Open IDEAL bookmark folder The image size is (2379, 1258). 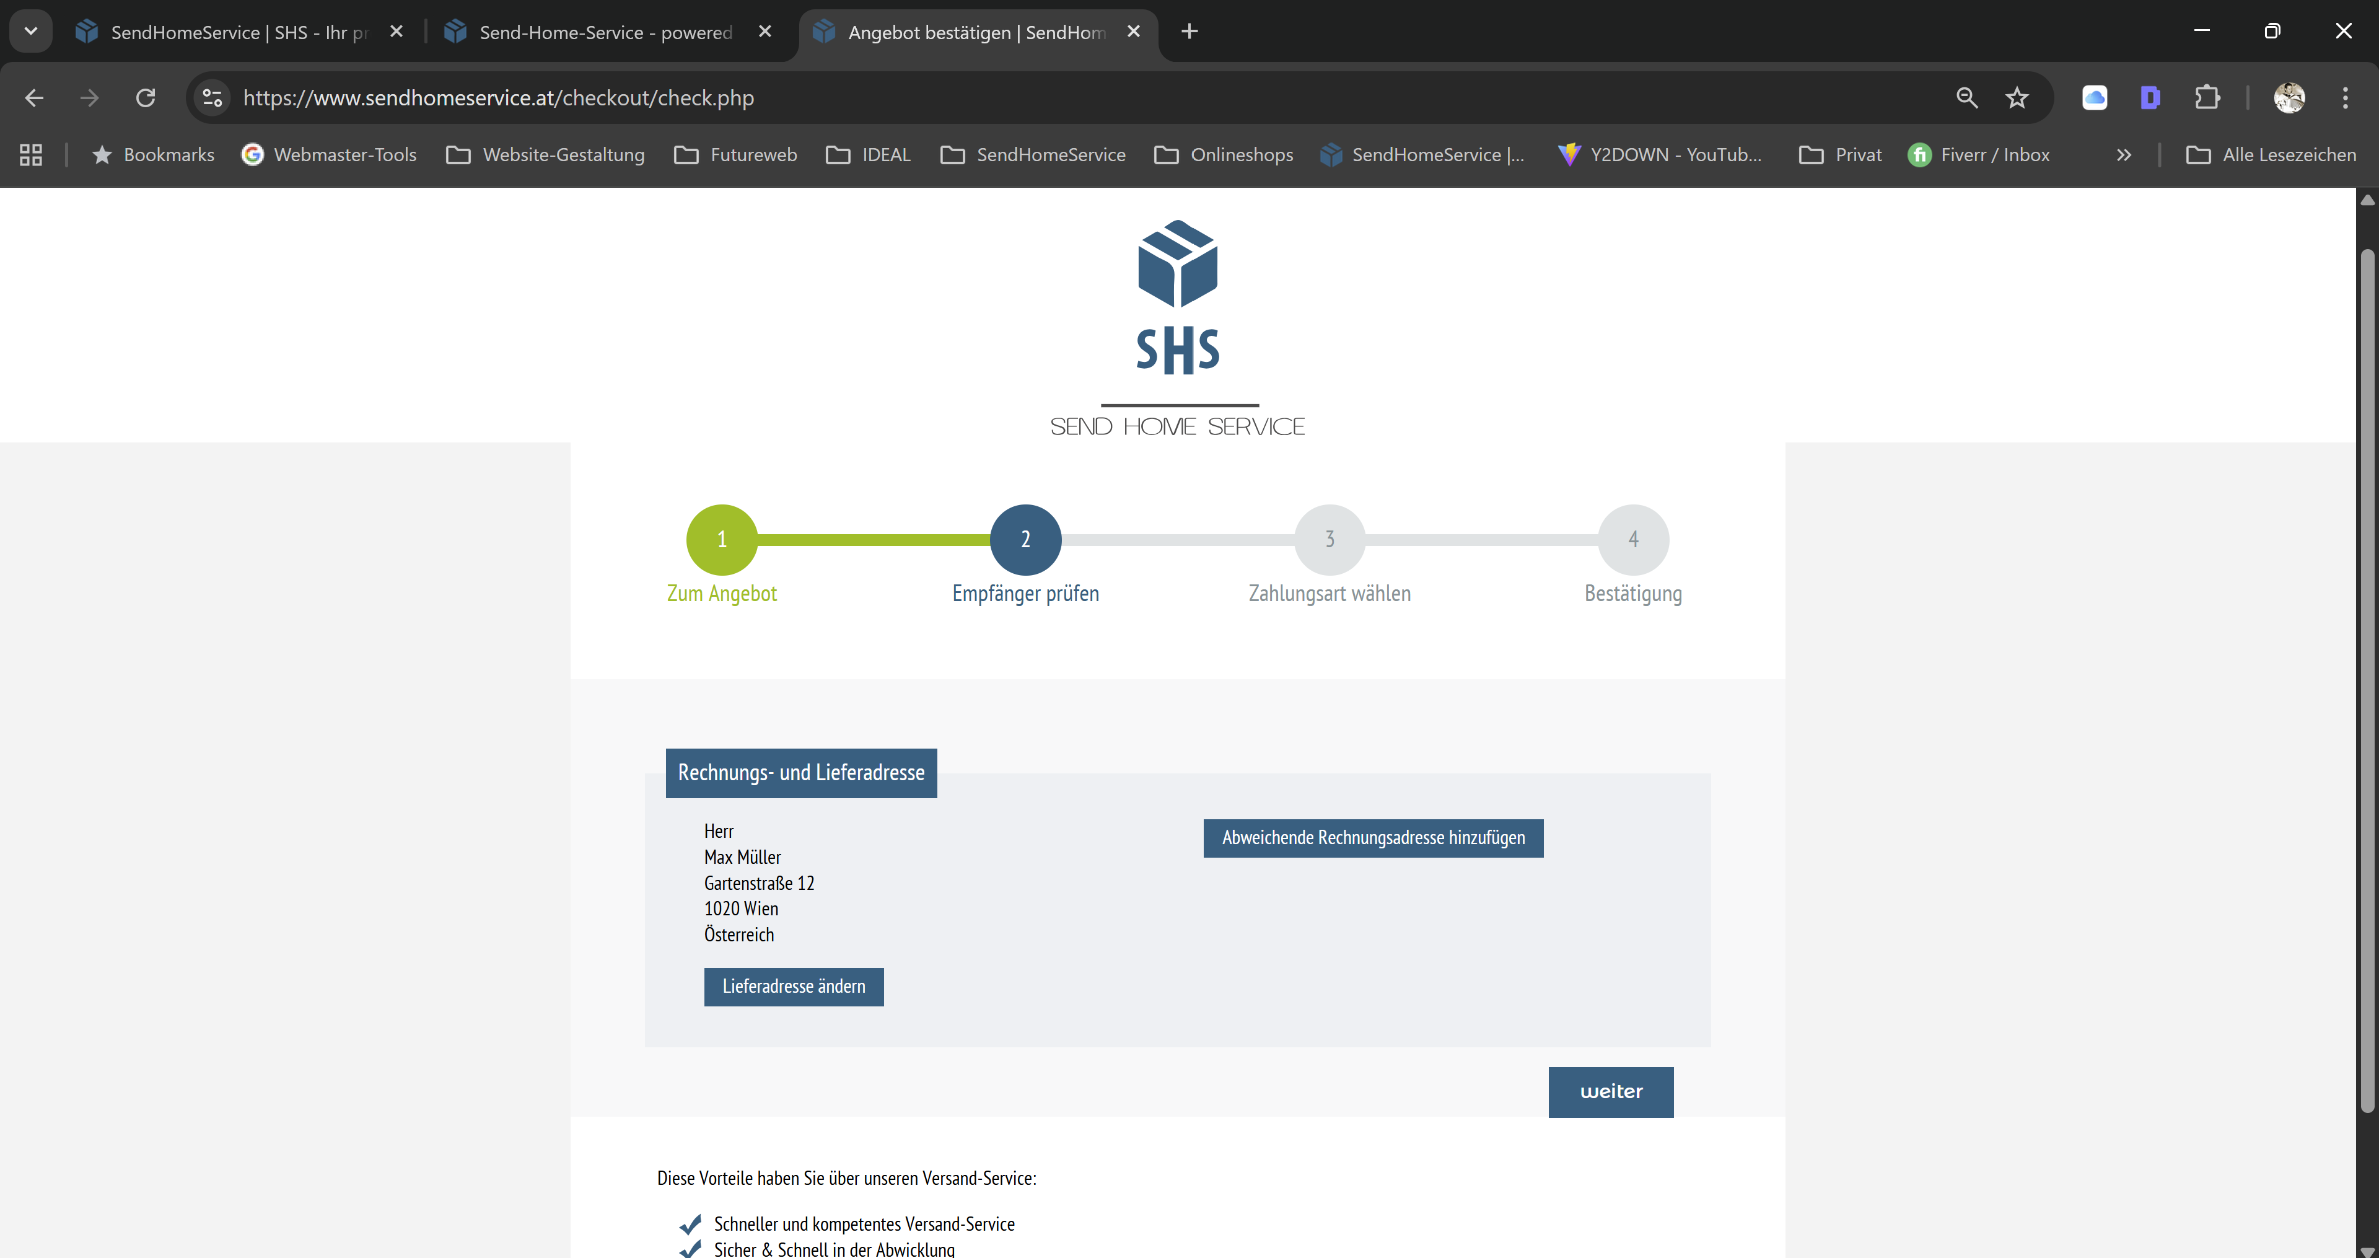click(x=868, y=155)
